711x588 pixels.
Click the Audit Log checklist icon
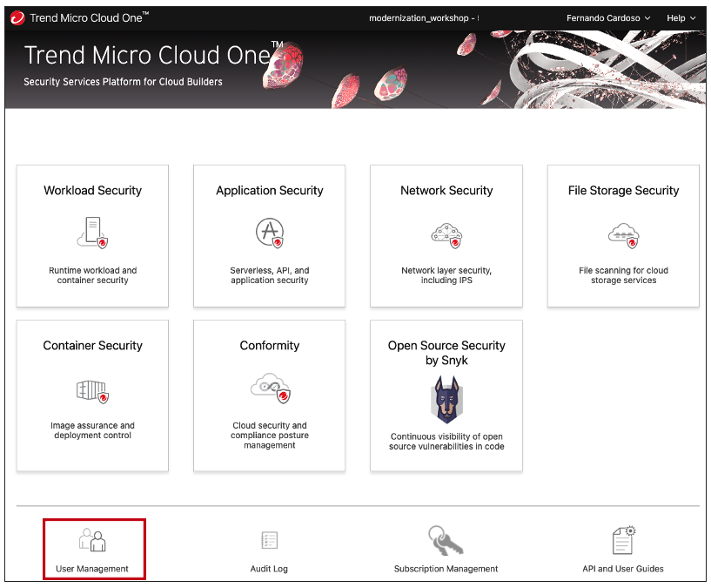point(270,540)
